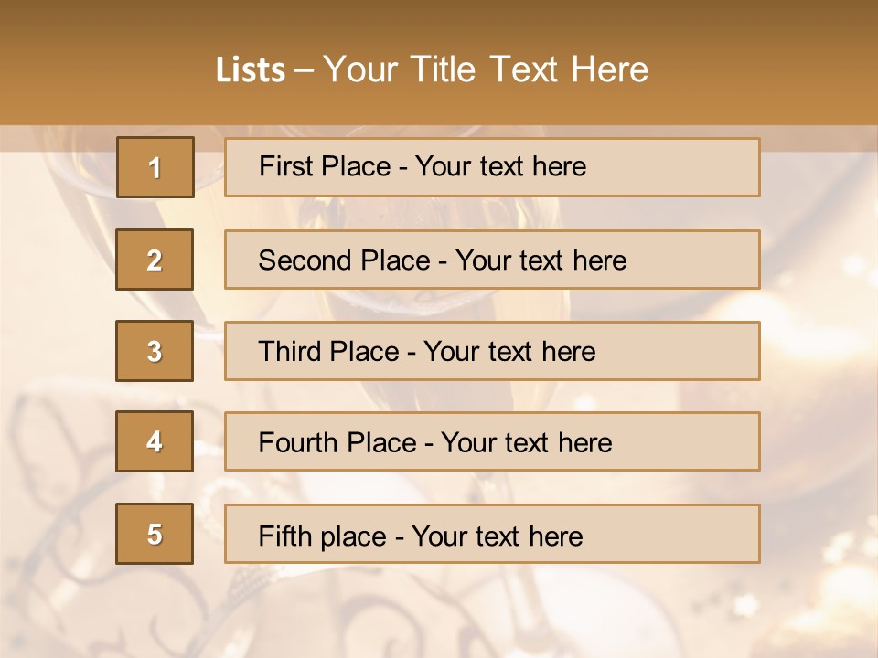Click 'Your Title Text Here' in the title
The height and width of the screenshot is (658, 878).
[x=486, y=69]
